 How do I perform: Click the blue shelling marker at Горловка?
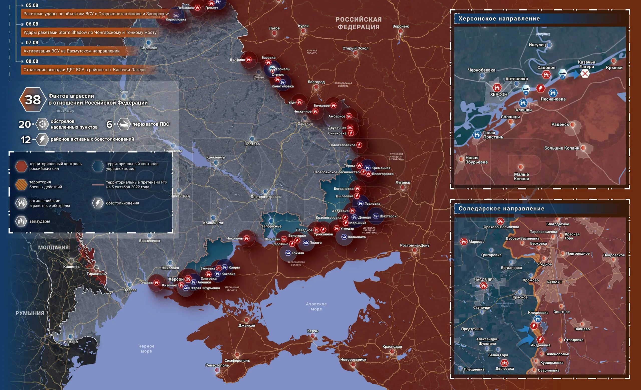click(361, 203)
